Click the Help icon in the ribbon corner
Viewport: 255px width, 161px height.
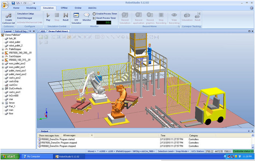point(251,8)
